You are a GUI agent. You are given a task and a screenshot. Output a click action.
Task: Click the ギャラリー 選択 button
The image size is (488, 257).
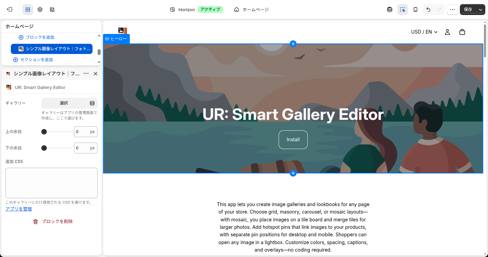click(x=64, y=103)
